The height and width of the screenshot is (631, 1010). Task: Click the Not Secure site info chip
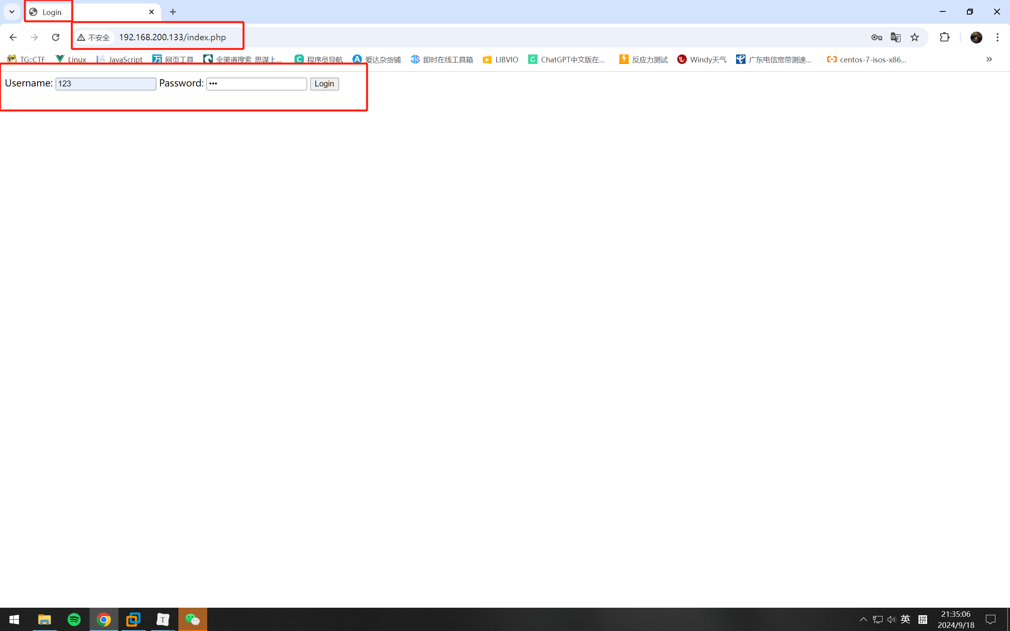point(94,37)
